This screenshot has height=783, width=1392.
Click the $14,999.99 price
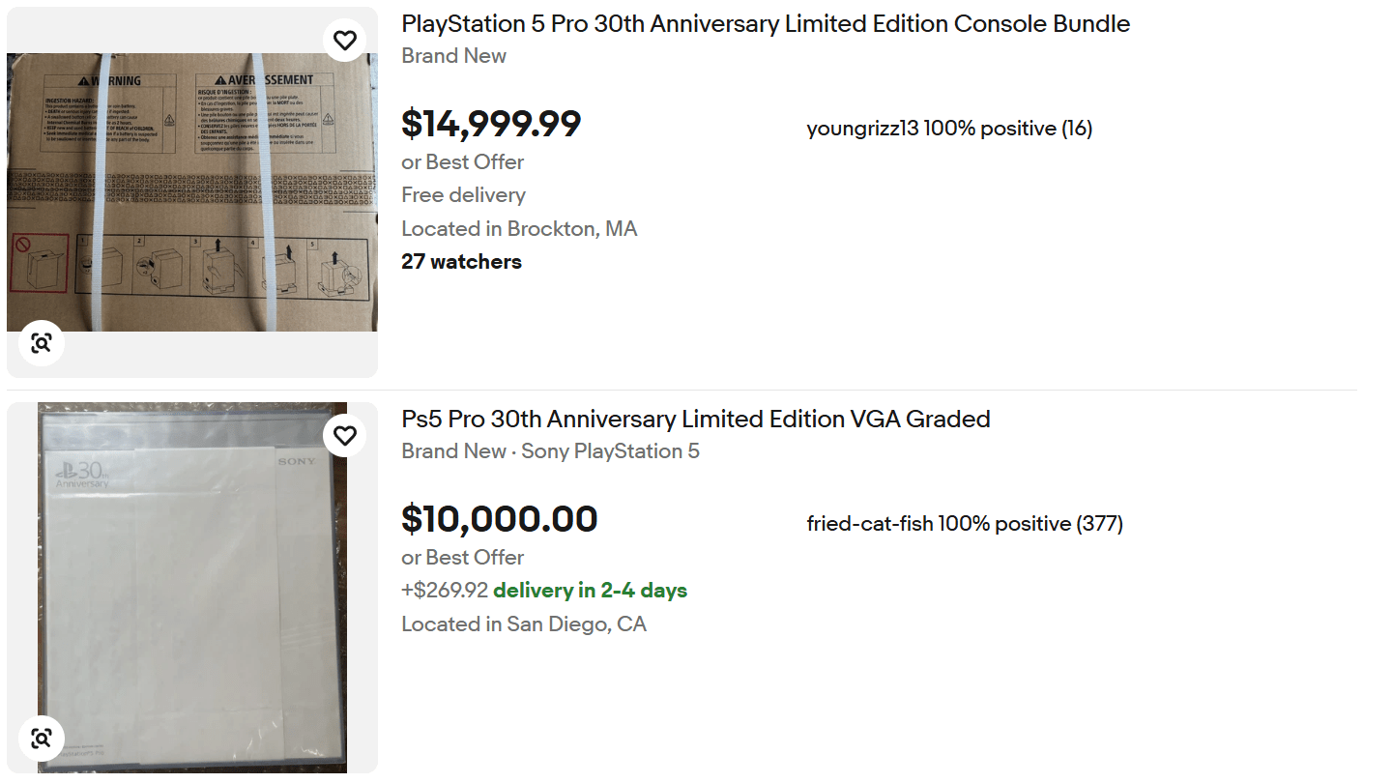[491, 124]
